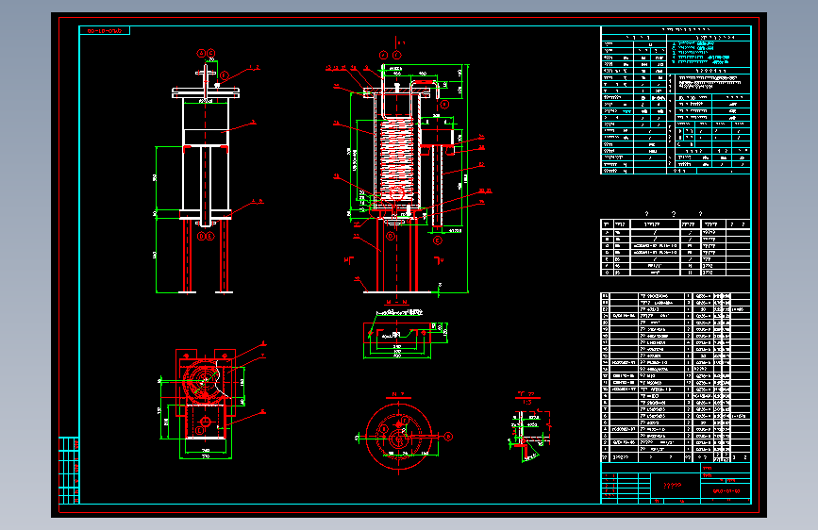Select the white nozzle schedule table
Viewport: 818px width, 530px height.
click(x=676, y=248)
